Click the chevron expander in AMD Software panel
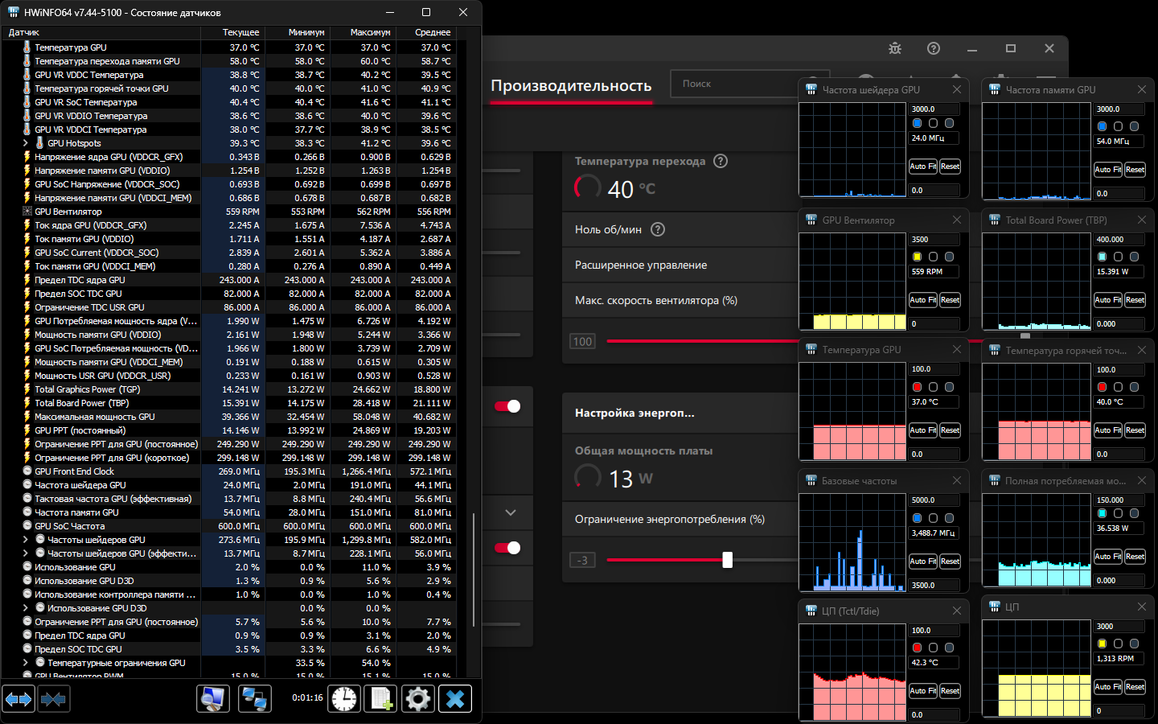 point(510,512)
